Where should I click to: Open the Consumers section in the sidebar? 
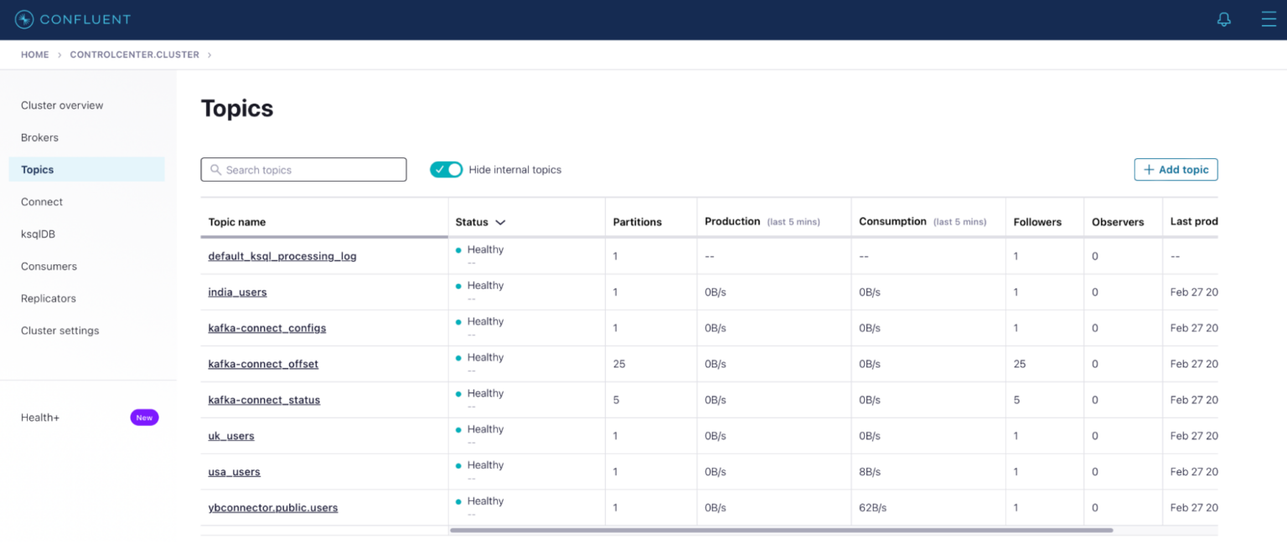[x=49, y=266]
